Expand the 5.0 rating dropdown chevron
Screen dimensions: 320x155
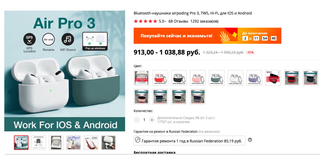click(x=165, y=21)
